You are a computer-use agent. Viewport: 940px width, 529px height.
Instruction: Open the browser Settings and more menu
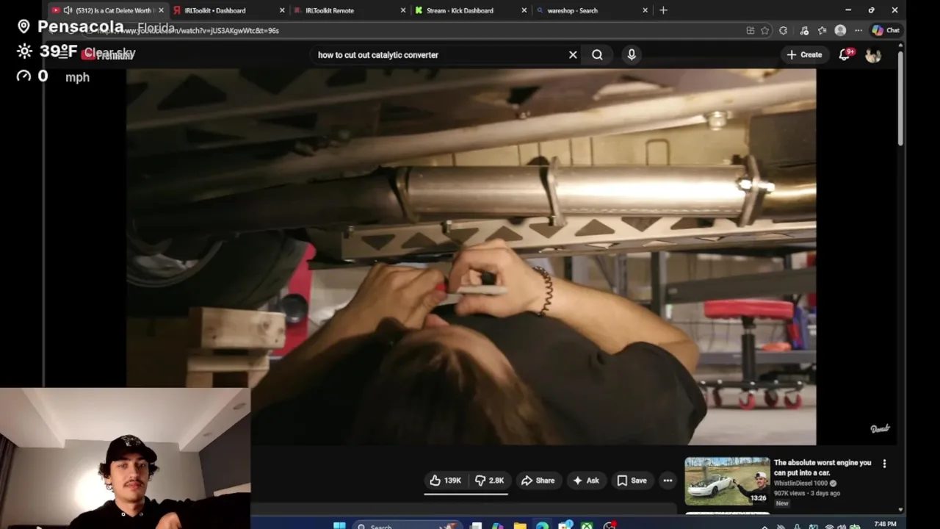(x=858, y=31)
